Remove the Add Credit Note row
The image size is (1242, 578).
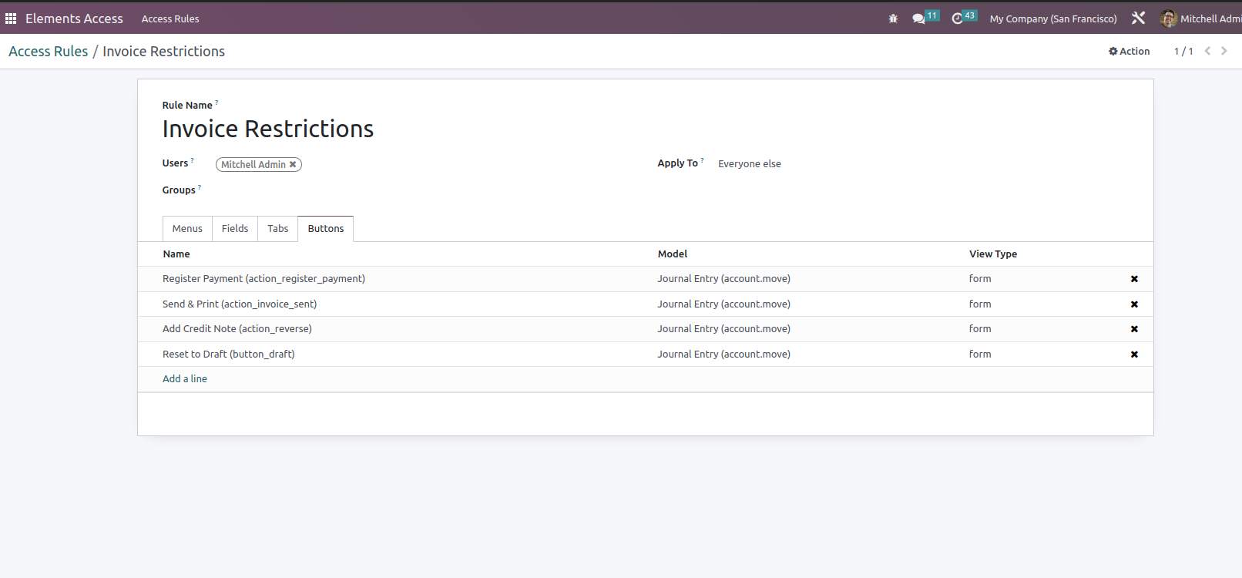[1134, 329]
